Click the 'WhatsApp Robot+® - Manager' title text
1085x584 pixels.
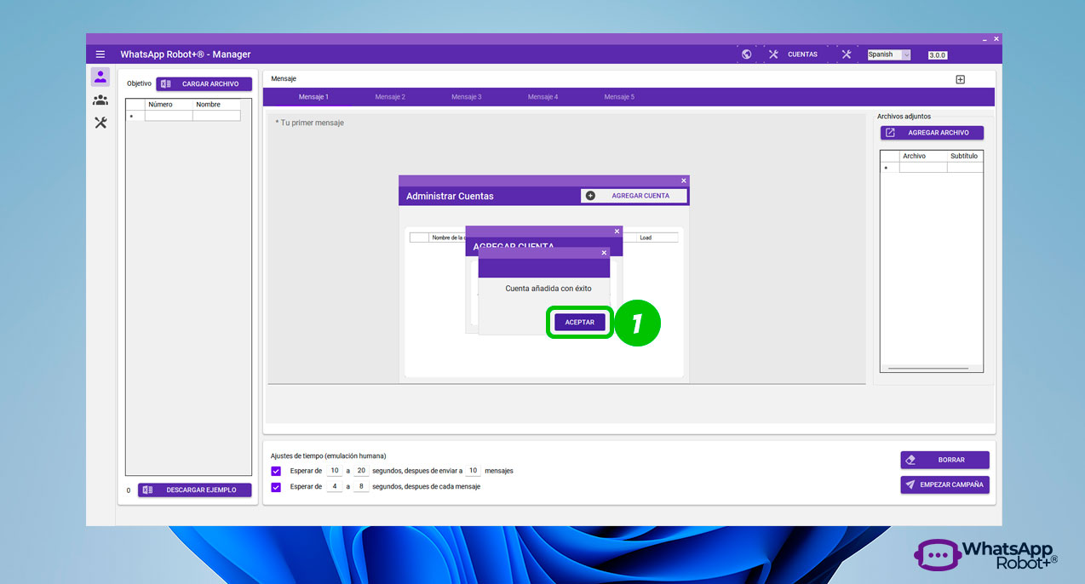(186, 54)
